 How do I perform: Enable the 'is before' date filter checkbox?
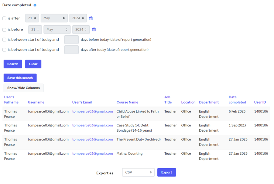[x=4, y=29]
